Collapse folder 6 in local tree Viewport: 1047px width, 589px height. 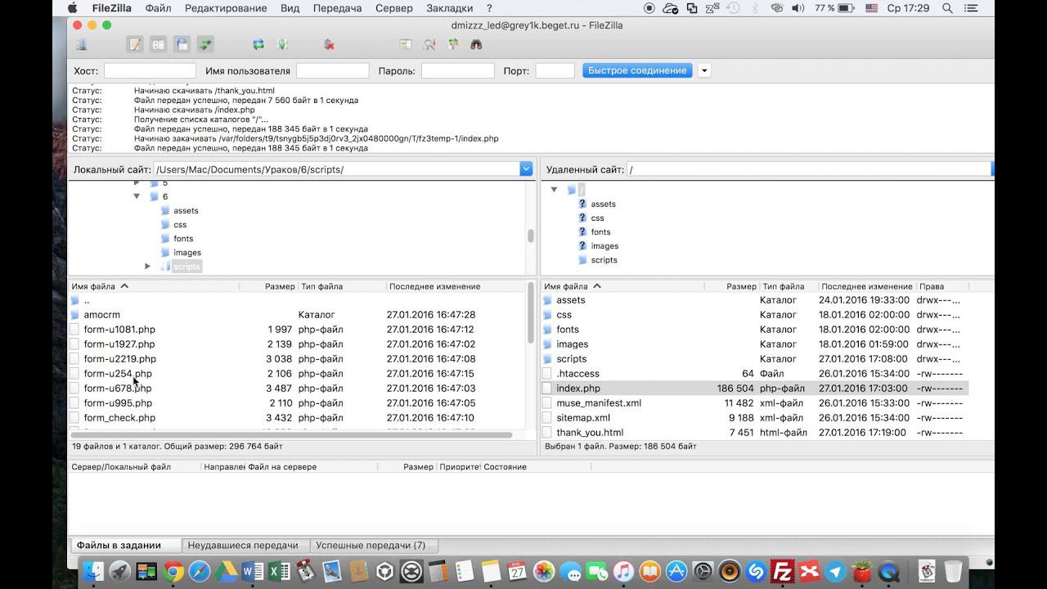137,196
